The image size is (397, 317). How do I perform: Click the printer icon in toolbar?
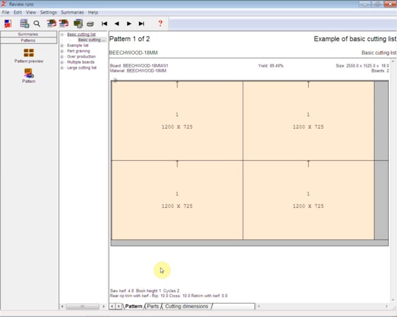point(90,24)
